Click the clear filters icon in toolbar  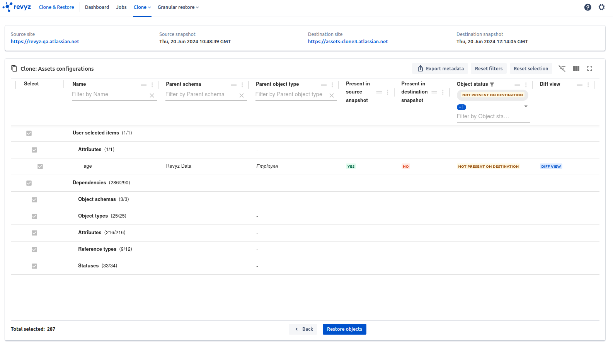(562, 68)
